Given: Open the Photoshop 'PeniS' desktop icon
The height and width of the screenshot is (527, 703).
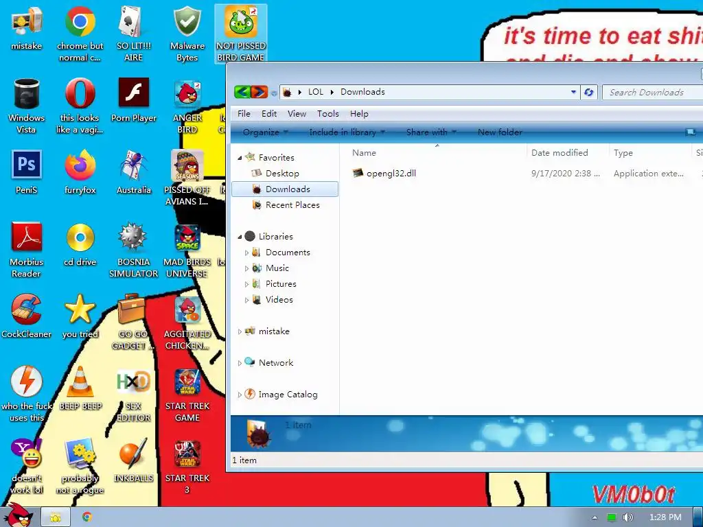Looking at the screenshot, I should (x=27, y=172).
